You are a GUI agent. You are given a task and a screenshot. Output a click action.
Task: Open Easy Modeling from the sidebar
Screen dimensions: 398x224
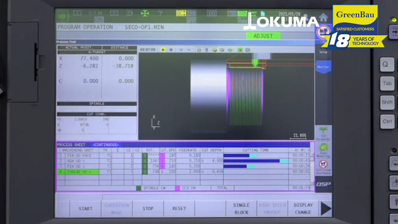[323, 150]
